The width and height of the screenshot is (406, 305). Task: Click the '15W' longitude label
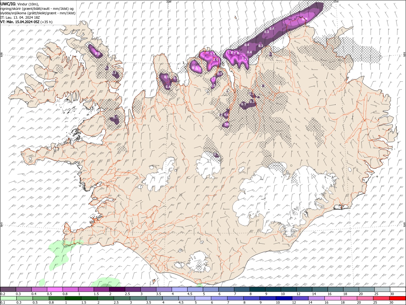point(336,2)
